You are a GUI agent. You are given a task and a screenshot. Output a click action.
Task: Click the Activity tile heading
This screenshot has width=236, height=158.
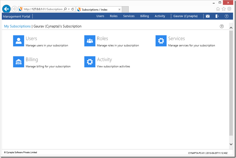[x=105, y=60]
